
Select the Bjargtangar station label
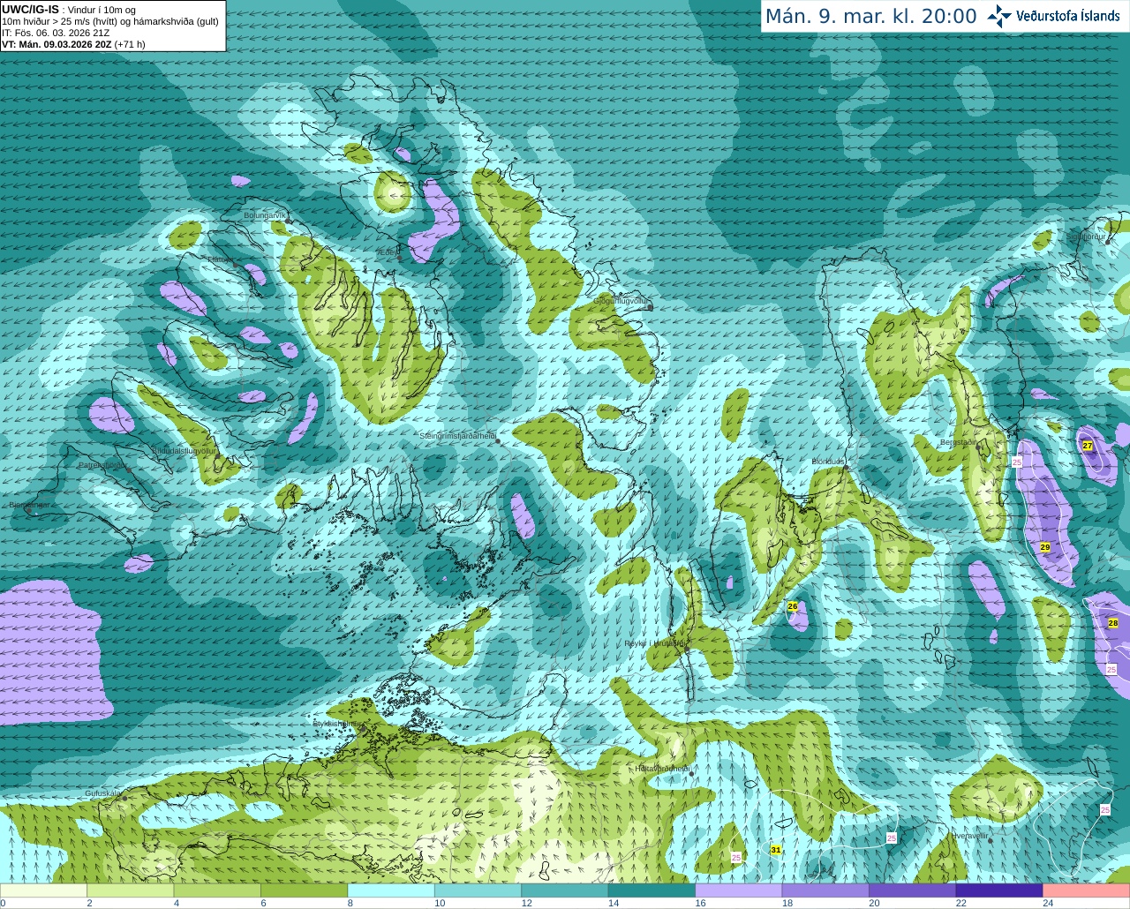(29, 505)
